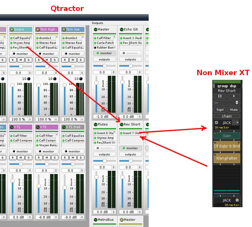This screenshot has height=227, width=252.
Task: Click the Rev Short name field in Non Mixer XT
Action: (227, 91)
